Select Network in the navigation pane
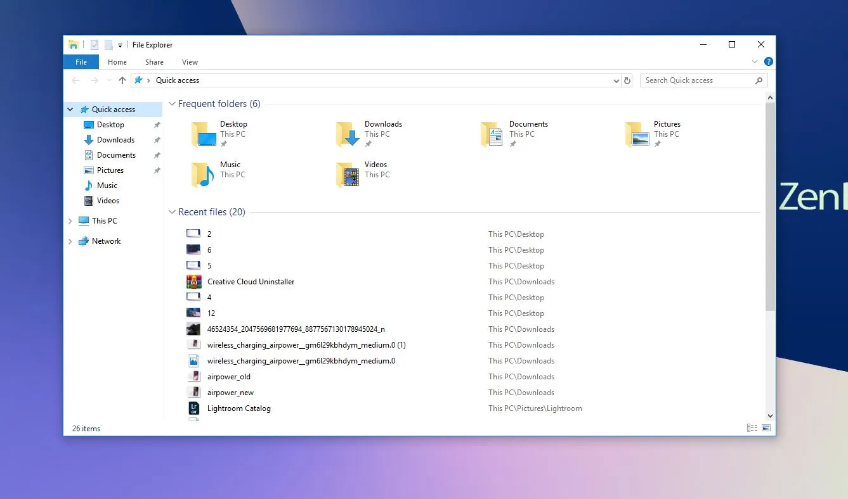Image resolution: width=848 pixels, height=499 pixels. (106, 241)
